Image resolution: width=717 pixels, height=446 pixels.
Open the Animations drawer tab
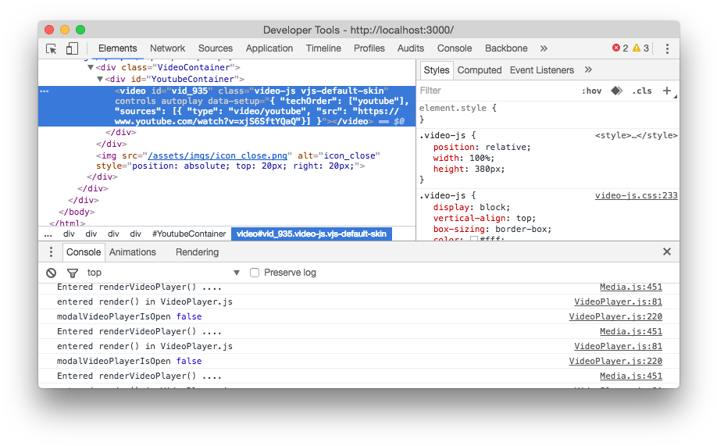[133, 252]
